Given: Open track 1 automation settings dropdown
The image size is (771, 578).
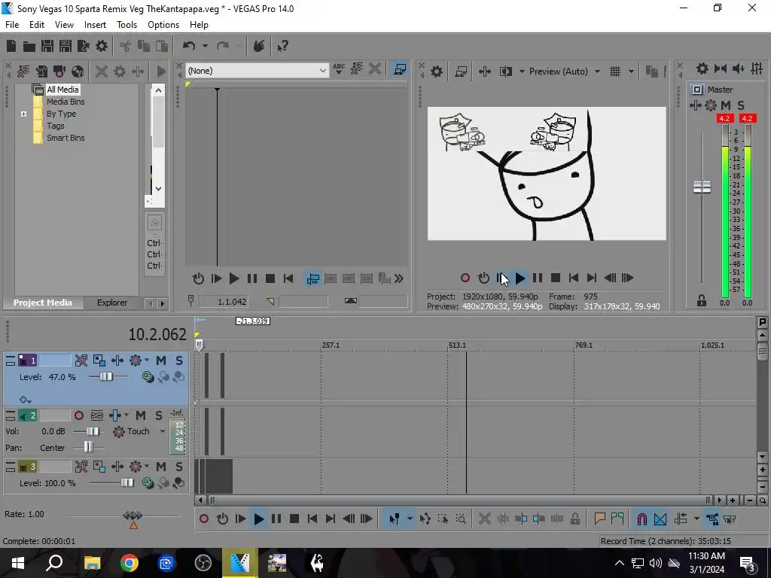Looking at the screenshot, I should click(147, 360).
